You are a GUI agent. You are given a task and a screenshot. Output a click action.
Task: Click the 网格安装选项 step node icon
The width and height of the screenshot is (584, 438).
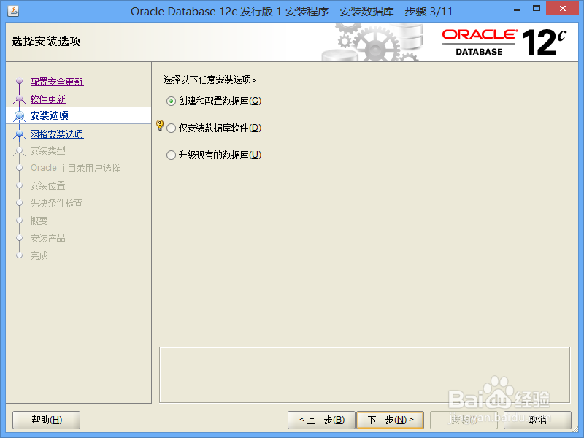(x=20, y=134)
